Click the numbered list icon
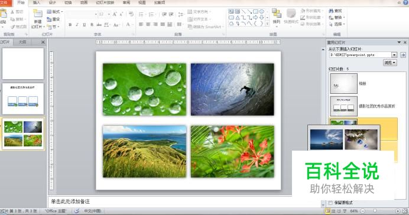The width and height of the screenshot is (409, 215). click(x=151, y=14)
